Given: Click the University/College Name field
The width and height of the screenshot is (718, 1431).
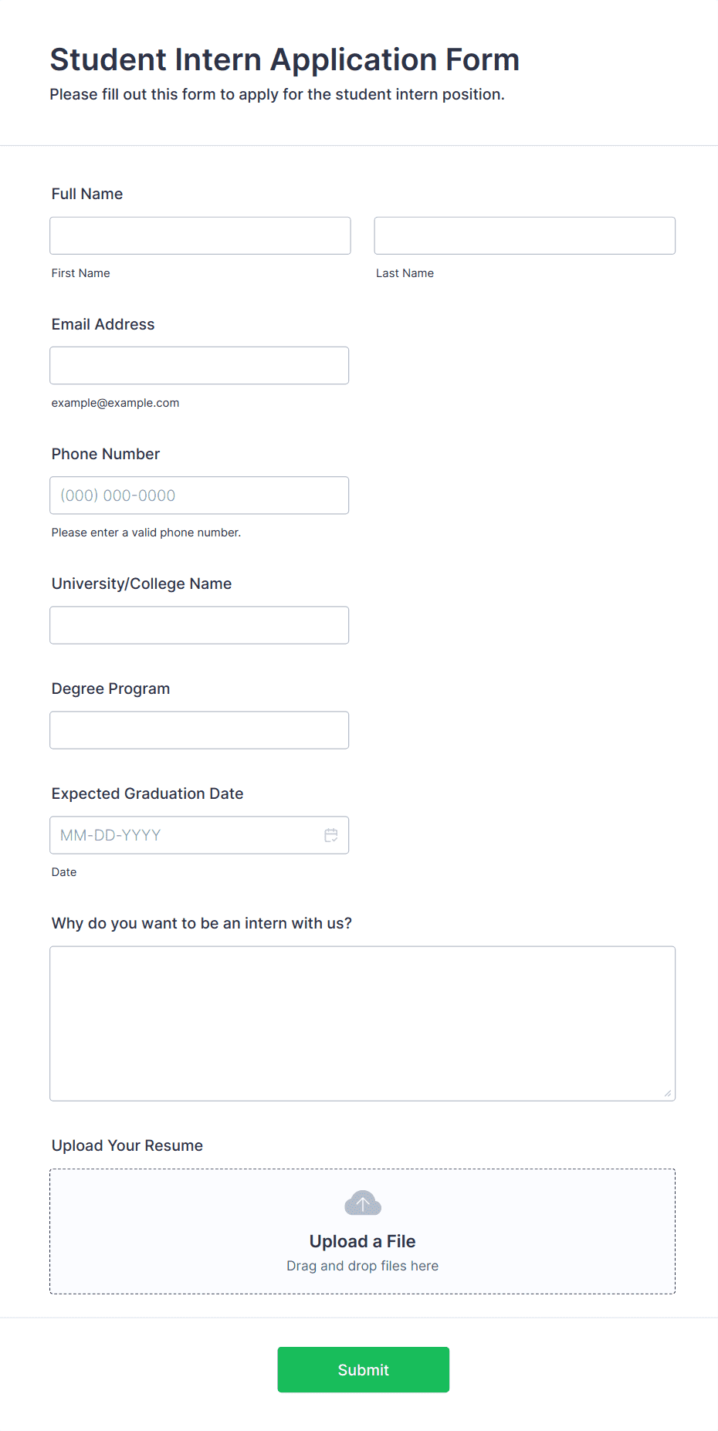Looking at the screenshot, I should click(199, 625).
